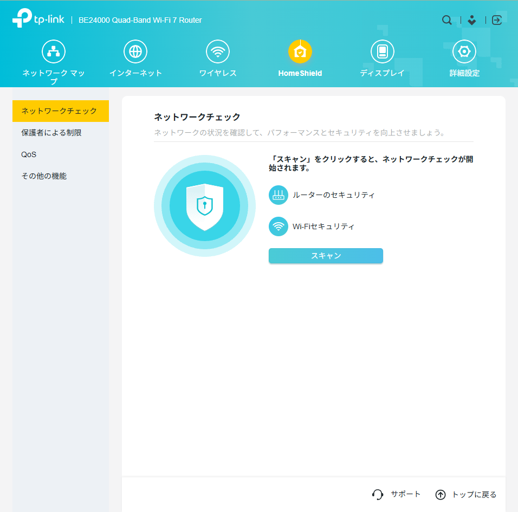Screen dimensions: 518x512
Task: Click the 「スキャン」をクリックすると instruction text
Action: pyautogui.click(x=371, y=164)
